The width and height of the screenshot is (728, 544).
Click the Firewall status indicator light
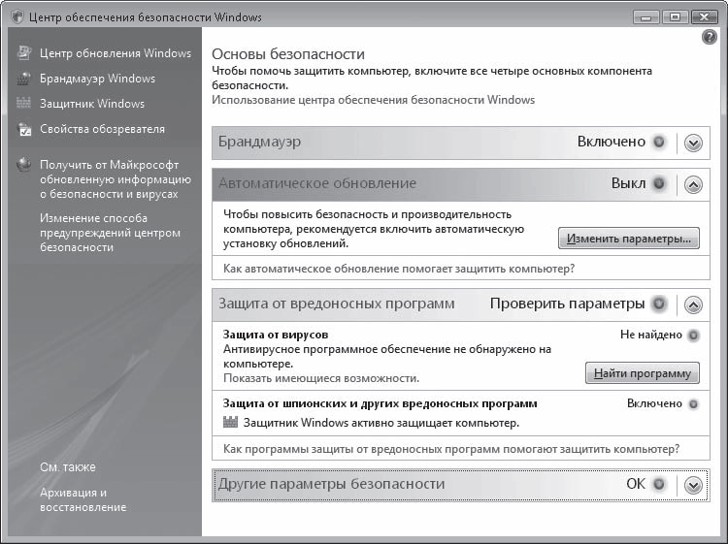point(660,142)
